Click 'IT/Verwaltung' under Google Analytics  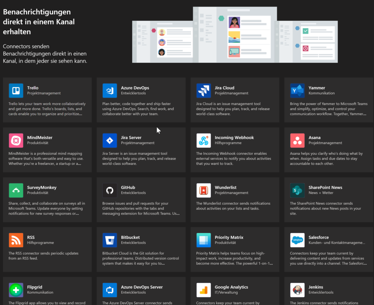tap(226, 292)
